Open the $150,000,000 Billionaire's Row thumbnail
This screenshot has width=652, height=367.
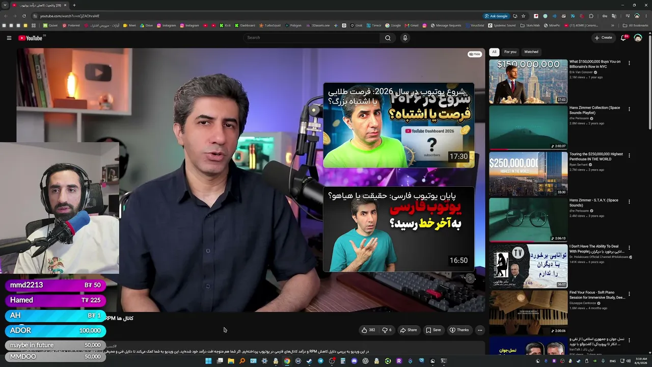528,82
